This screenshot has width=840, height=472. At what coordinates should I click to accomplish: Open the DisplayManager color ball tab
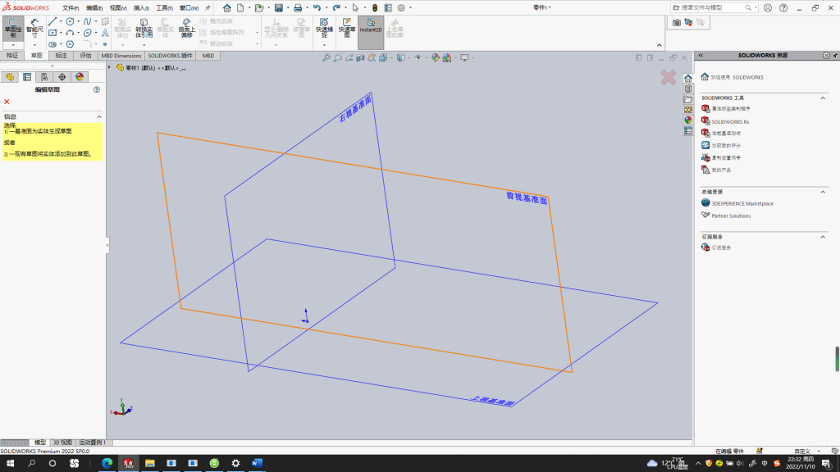(x=80, y=77)
